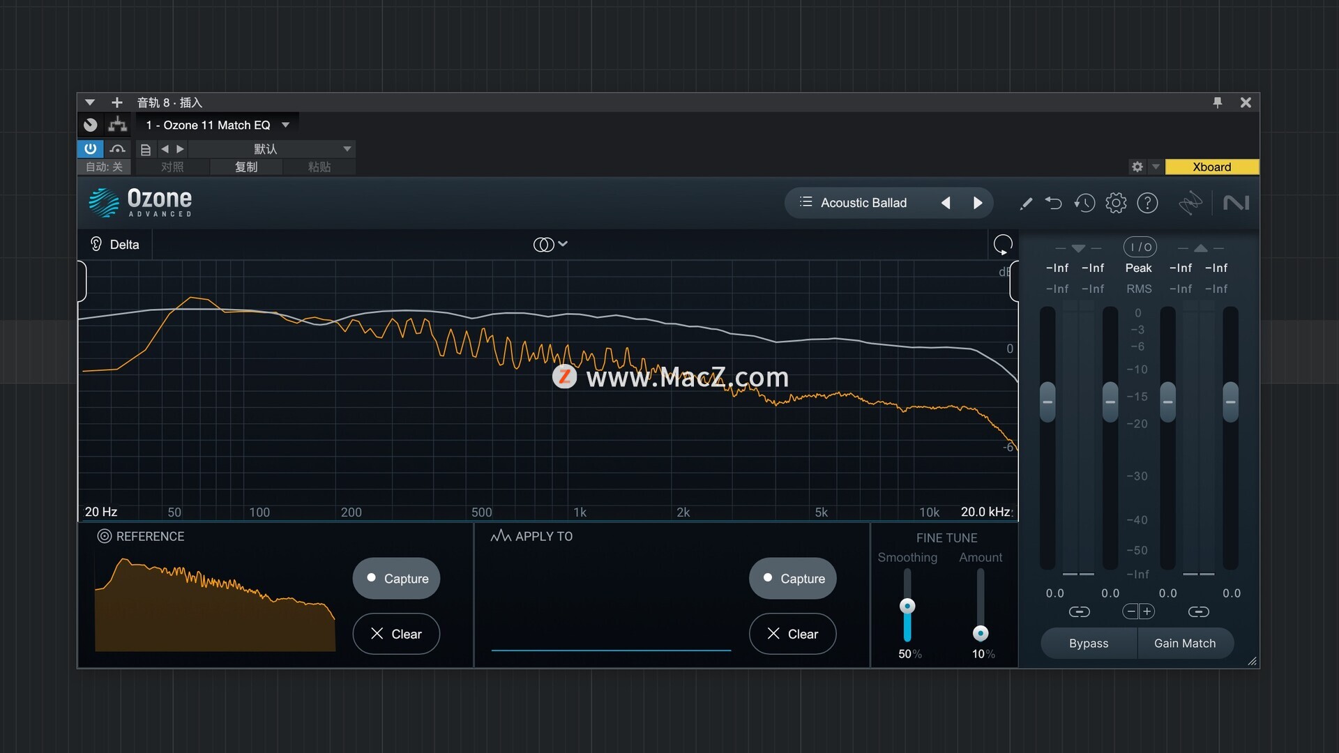Open the Ozone 11 Match EQ plugin dropdown
Viewport: 1339px width, 753px height.
[x=217, y=125]
